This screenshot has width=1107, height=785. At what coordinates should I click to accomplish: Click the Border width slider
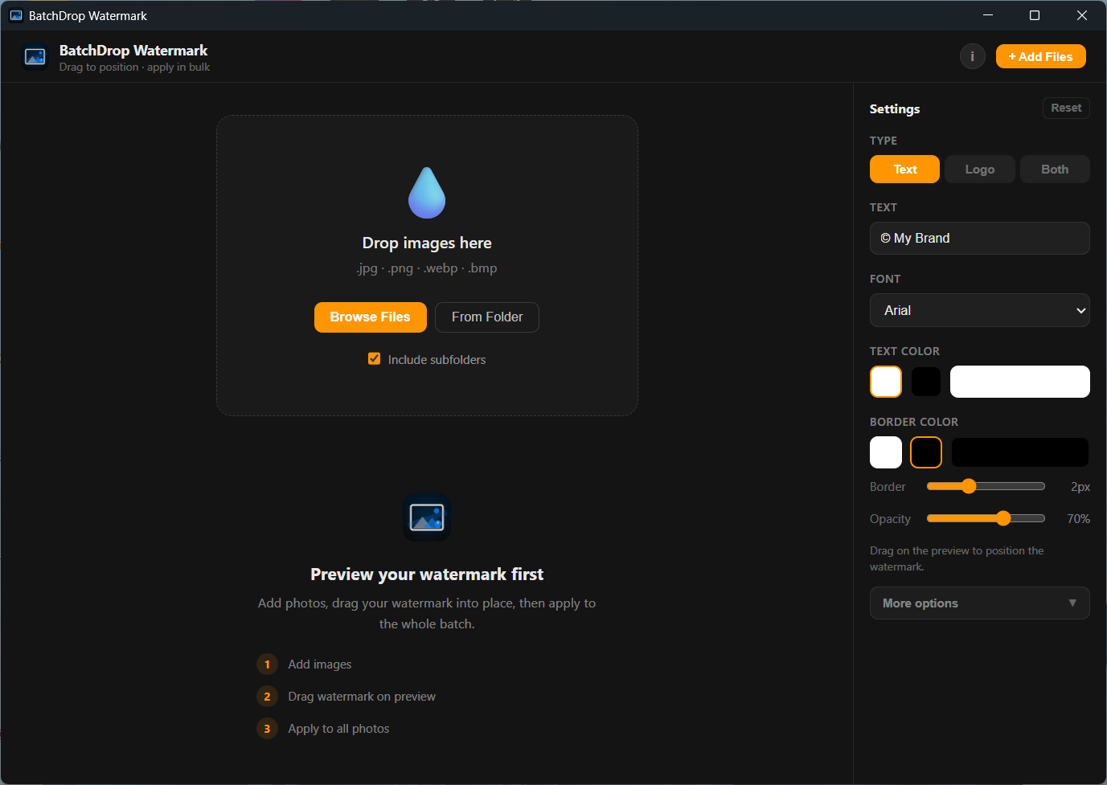[986, 486]
